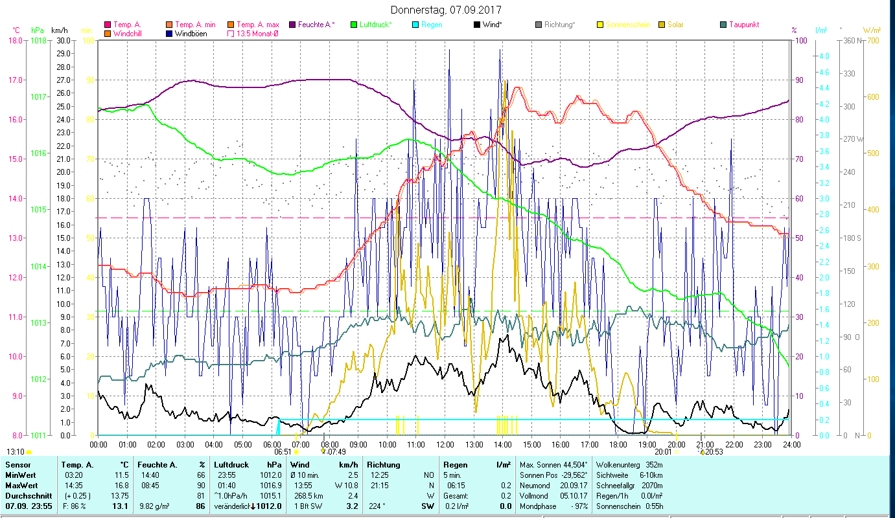The width and height of the screenshot is (895, 518).
Task: Click the yellow Sonnenschein legend swatch
Action: point(600,25)
